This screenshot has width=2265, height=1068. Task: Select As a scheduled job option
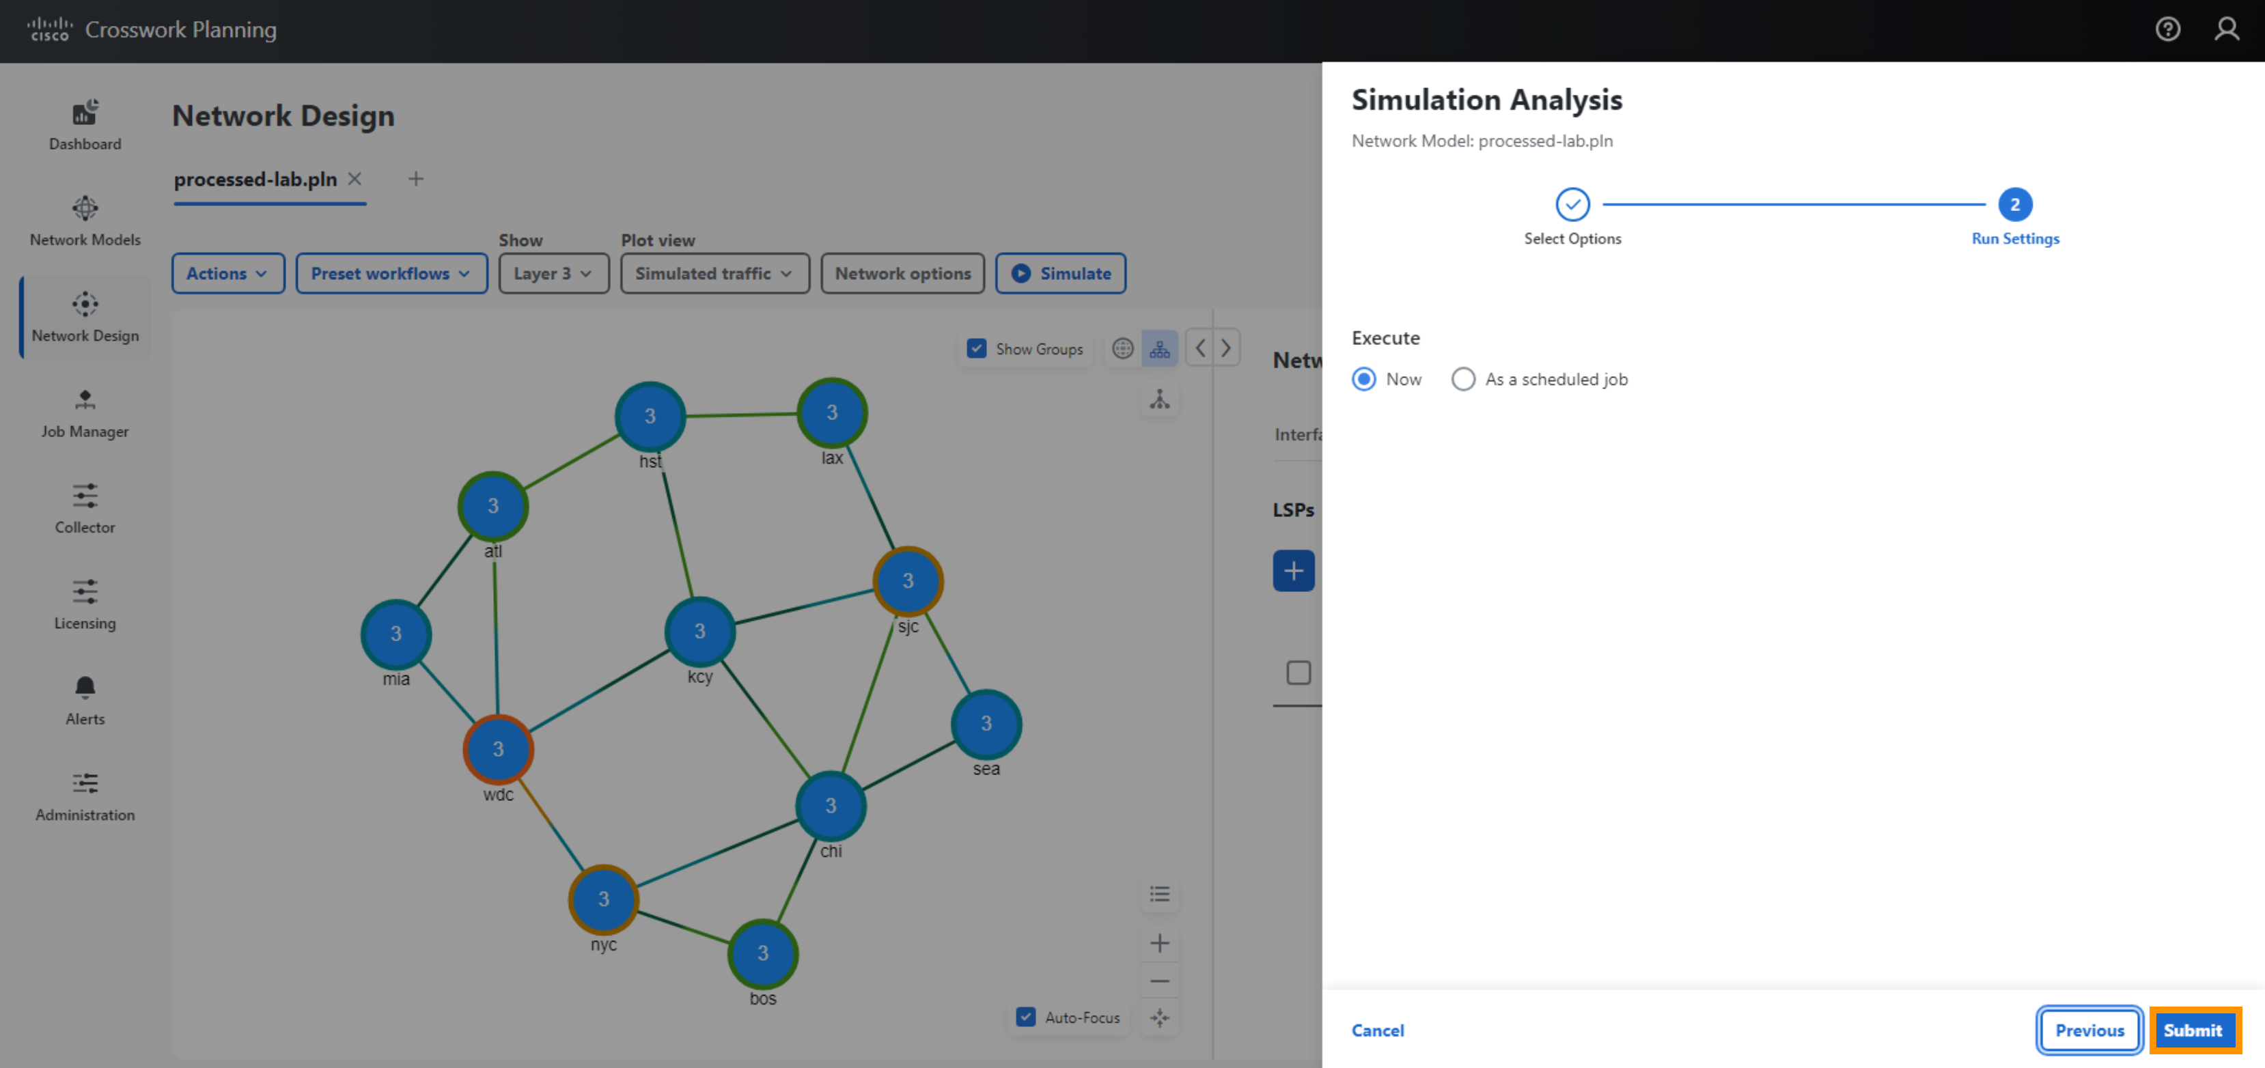pos(1463,380)
